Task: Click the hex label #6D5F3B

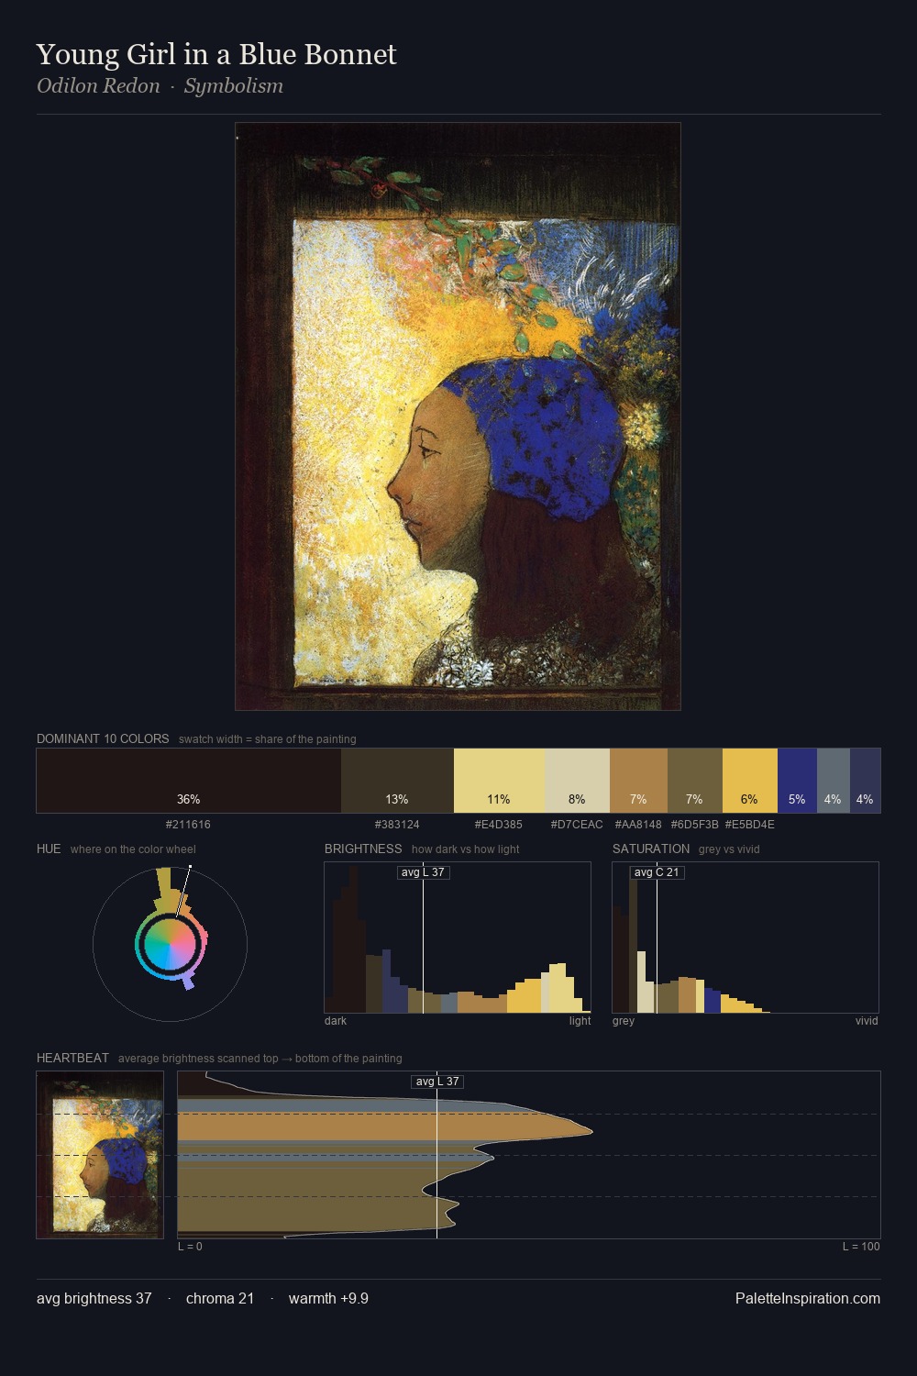Action: pyautogui.click(x=695, y=825)
